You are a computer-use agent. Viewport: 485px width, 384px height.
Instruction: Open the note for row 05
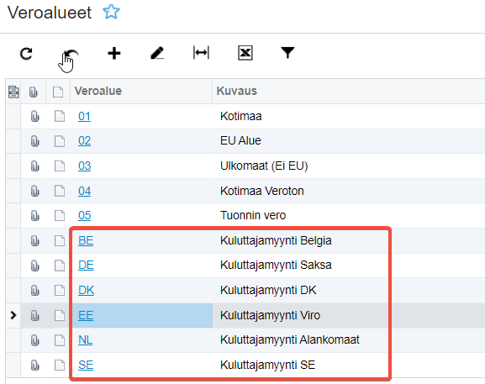(x=60, y=215)
